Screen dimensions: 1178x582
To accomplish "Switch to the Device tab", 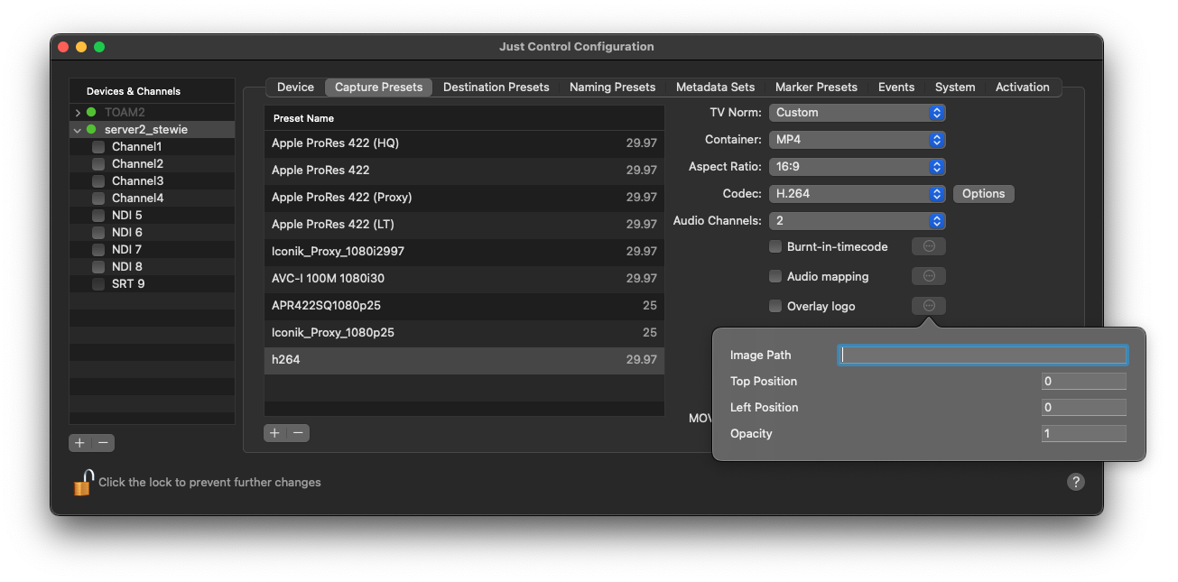I will (x=295, y=88).
